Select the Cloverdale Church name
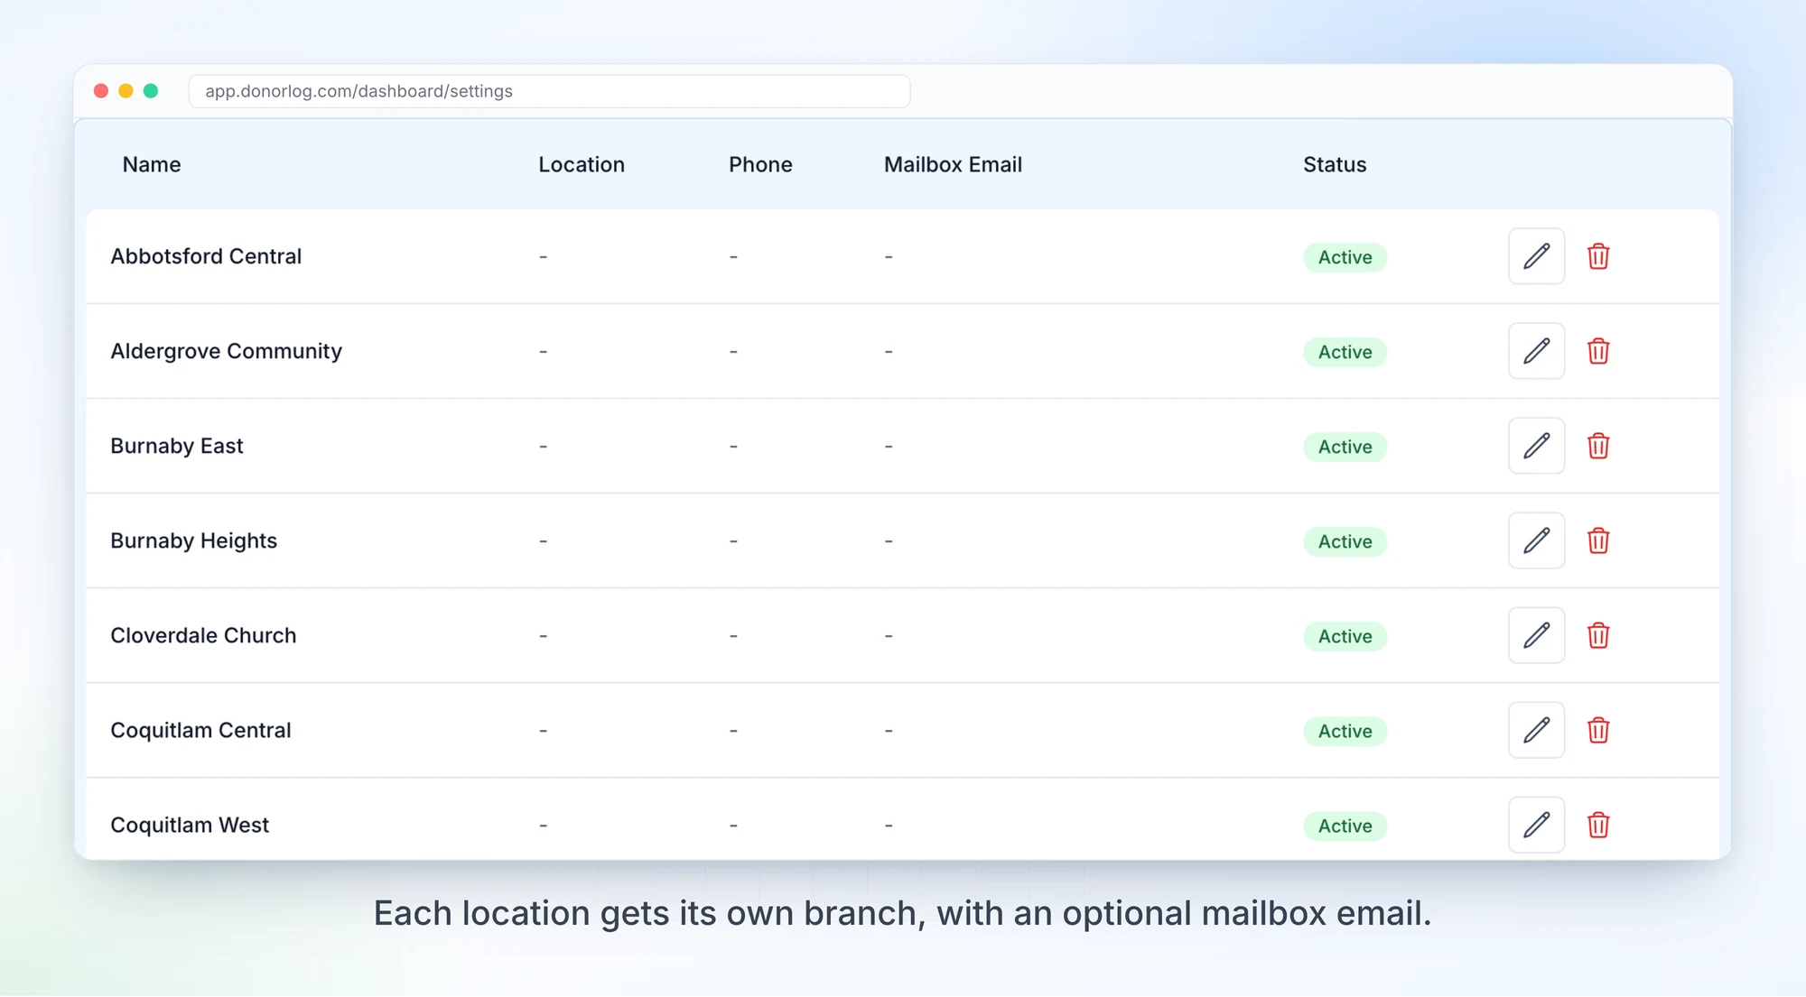 click(203, 635)
